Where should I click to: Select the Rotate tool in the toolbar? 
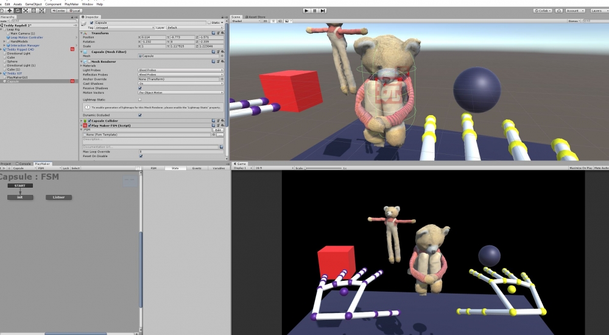(18, 10)
